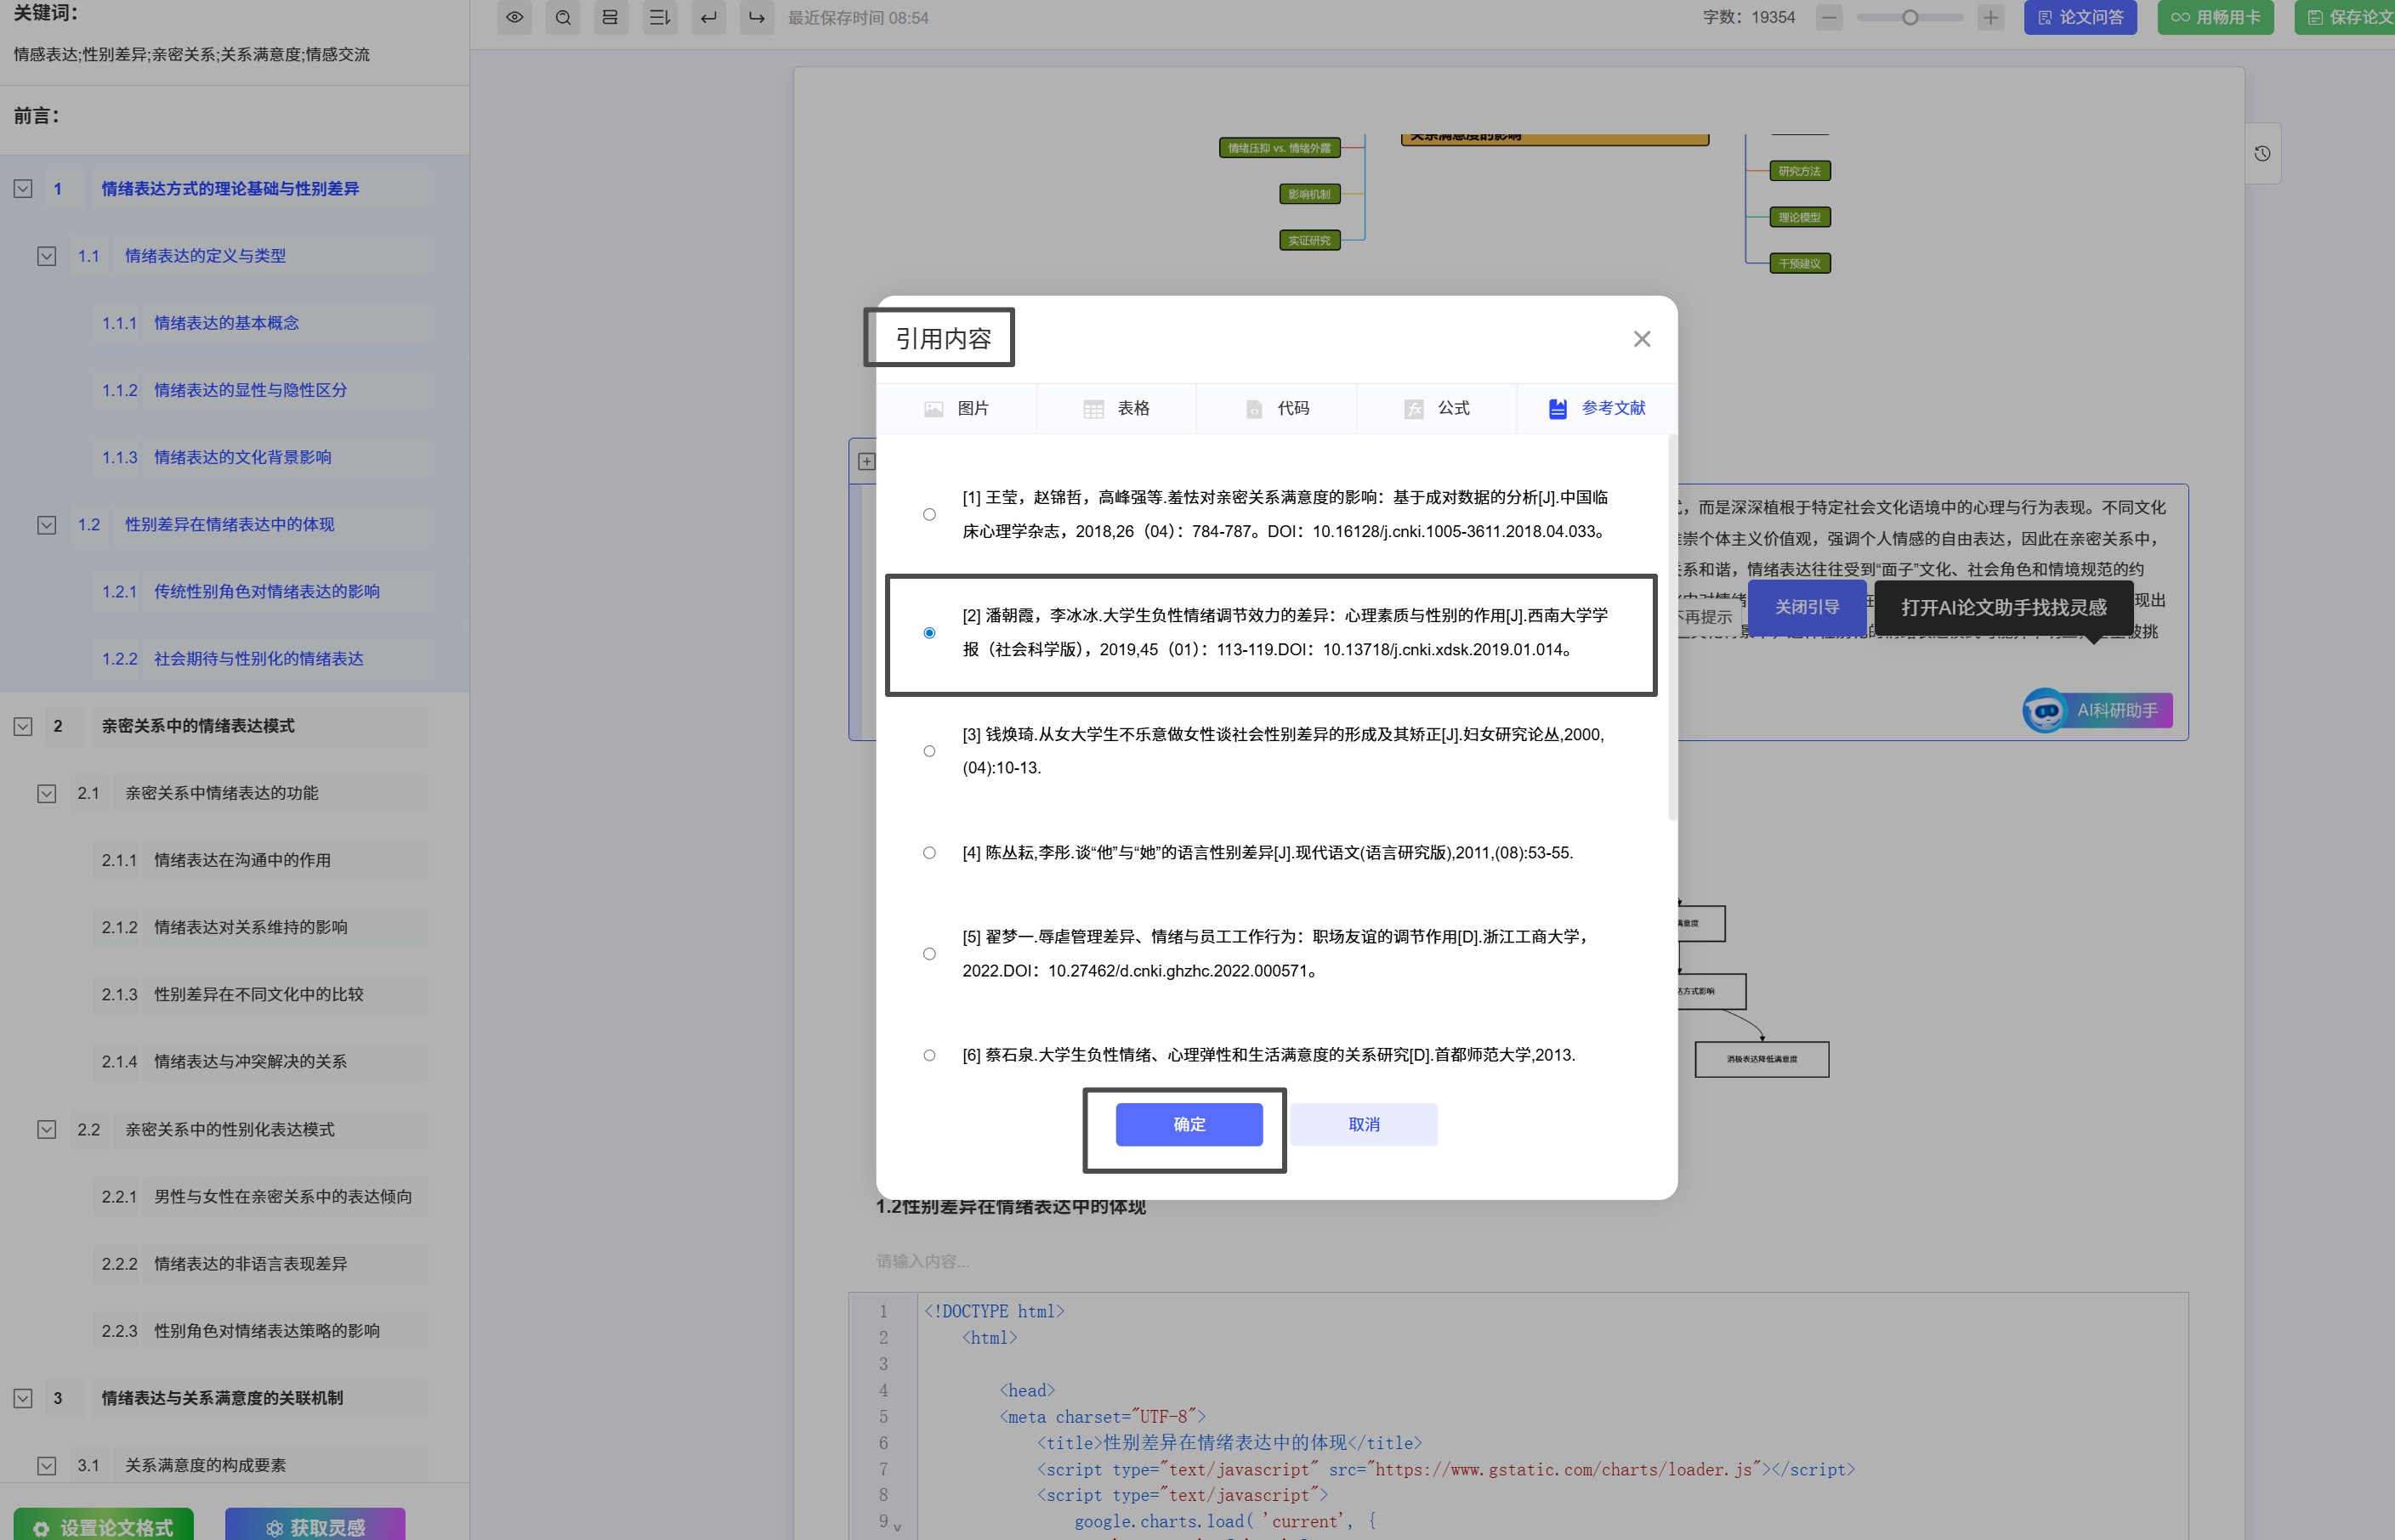Click the zoom-in plus icon
The width and height of the screenshot is (2395, 1540).
[1989, 17]
